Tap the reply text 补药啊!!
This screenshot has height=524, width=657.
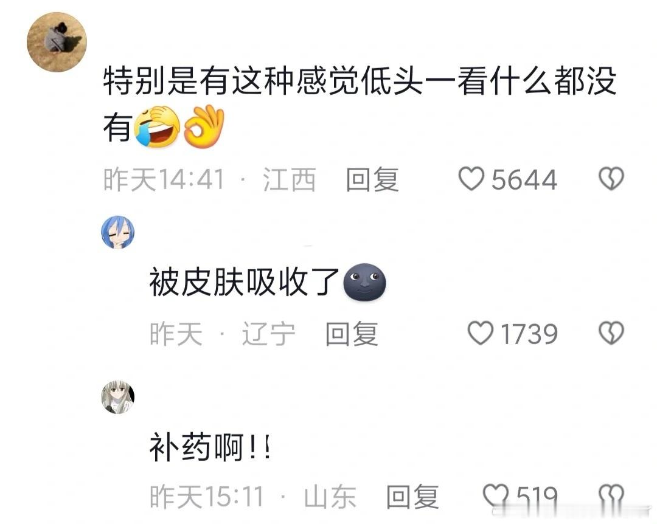coord(210,447)
